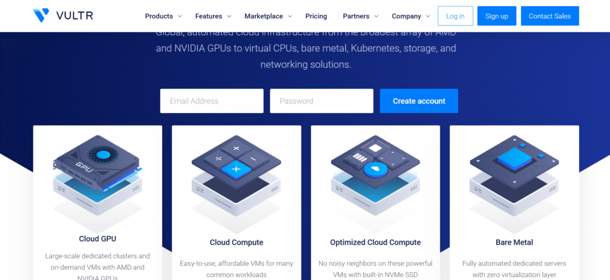Open the Cloud GPU heading link
610x280 pixels.
click(x=97, y=239)
